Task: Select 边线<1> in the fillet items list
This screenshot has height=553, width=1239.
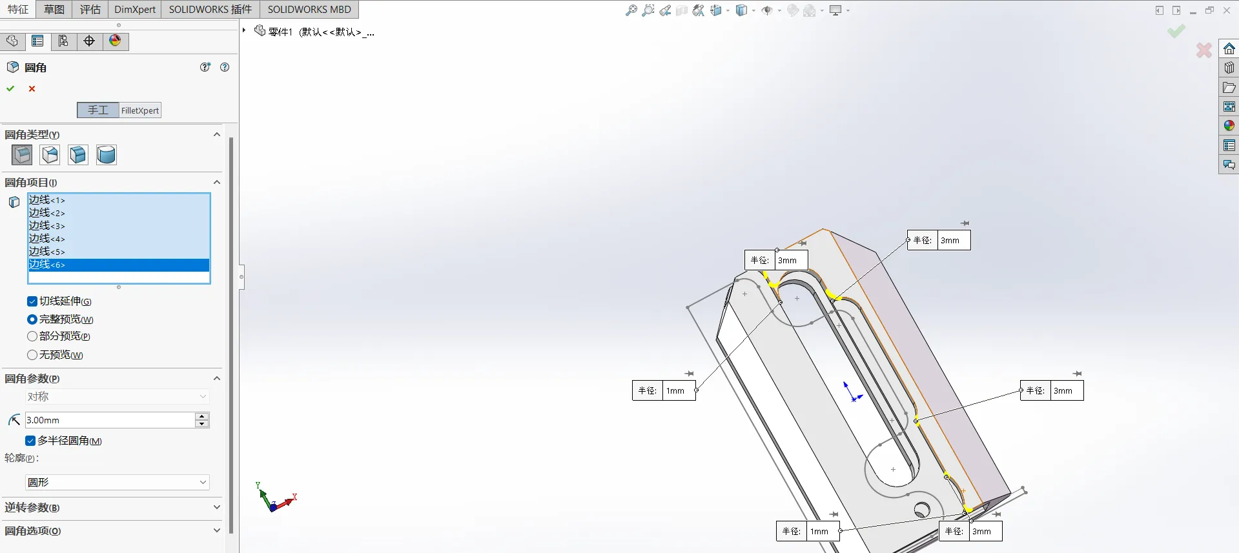Action: pyautogui.click(x=119, y=200)
